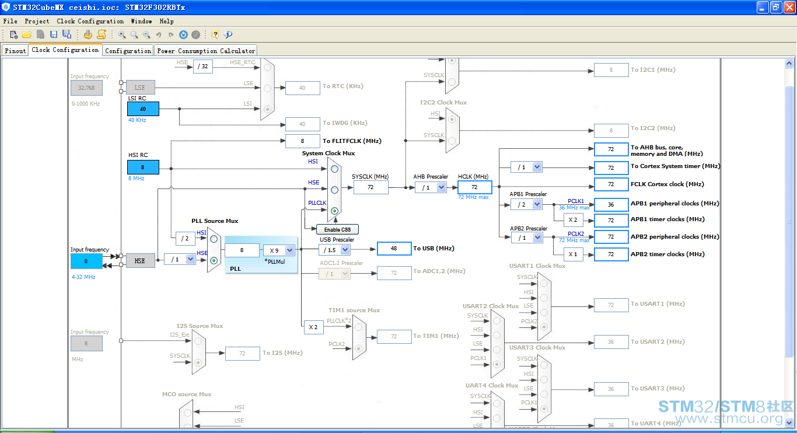Open the Project menu
This screenshot has height=433, width=797.
(x=37, y=21)
